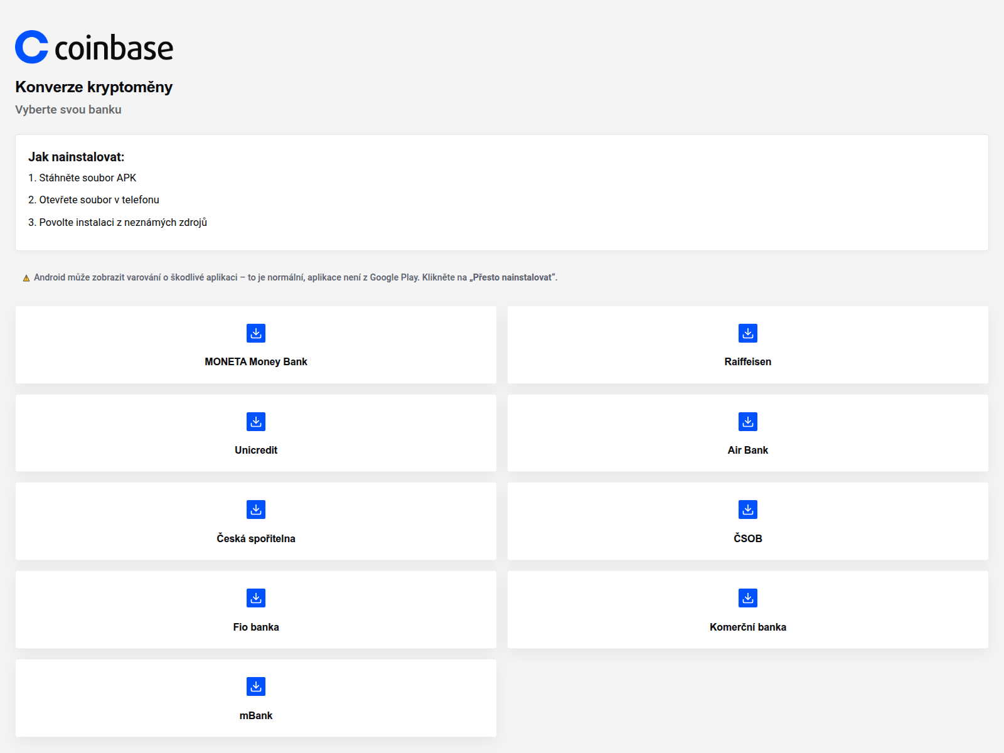Select the Komerční banka text label
Image resolution: width=1004 pixels, height=753 pixels.
coord(747,627)
